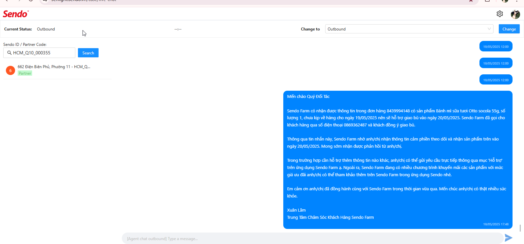The image size is (524, 244).
Task: Click the Sendo ID / Partner Code label
Action: 25,45
